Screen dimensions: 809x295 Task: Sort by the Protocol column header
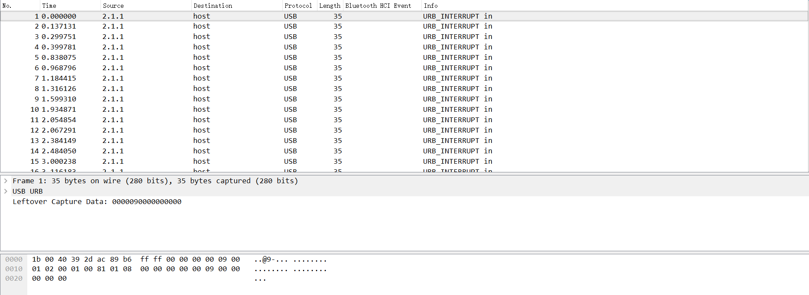click(298, 6)
